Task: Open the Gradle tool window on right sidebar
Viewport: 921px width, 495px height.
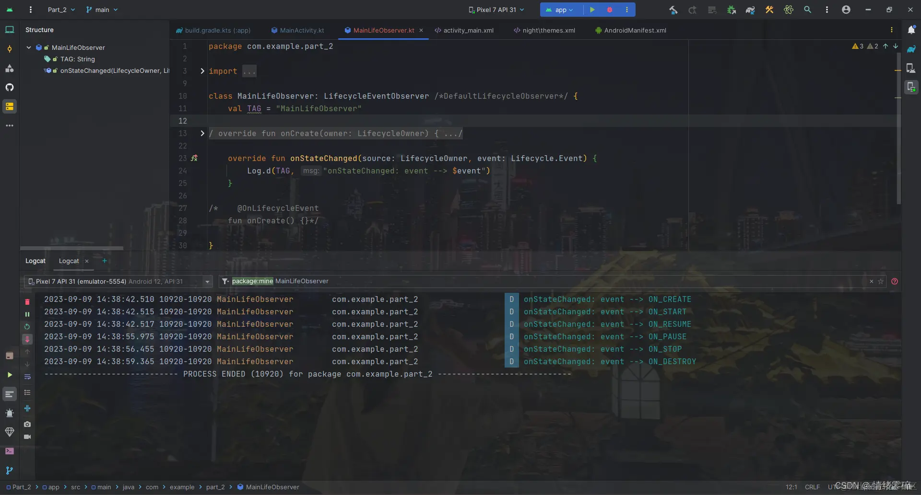Action: click(911, 49)
